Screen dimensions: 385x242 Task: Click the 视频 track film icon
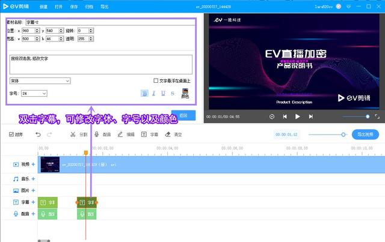point(16,165)
